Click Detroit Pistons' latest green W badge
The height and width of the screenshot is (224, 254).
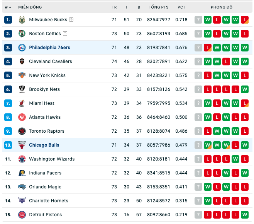pos(245,215)
